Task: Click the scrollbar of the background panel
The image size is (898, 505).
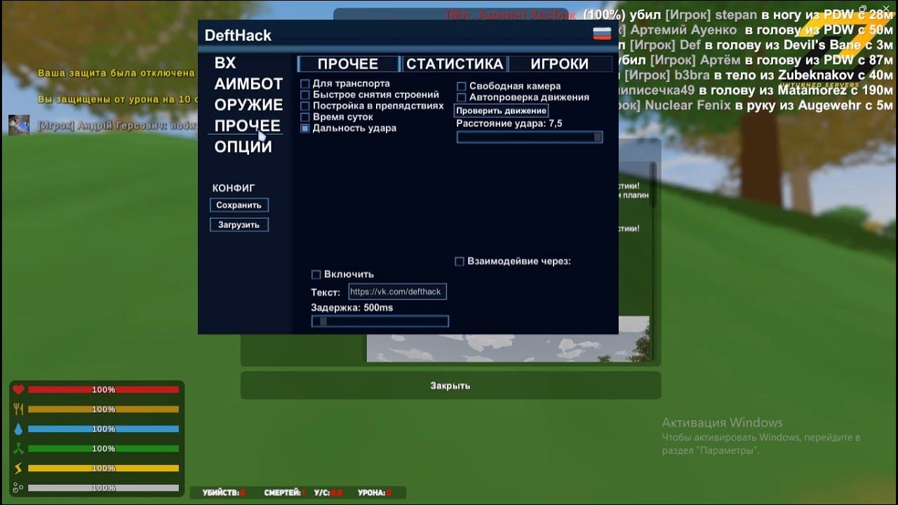Action: tap(653, 184)
